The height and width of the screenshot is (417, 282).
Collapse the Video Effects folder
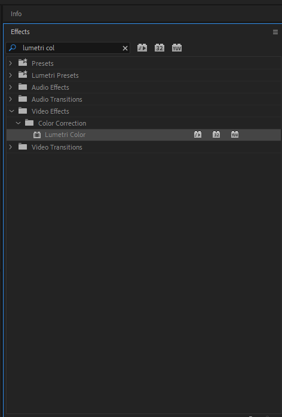tap(11, 111)
